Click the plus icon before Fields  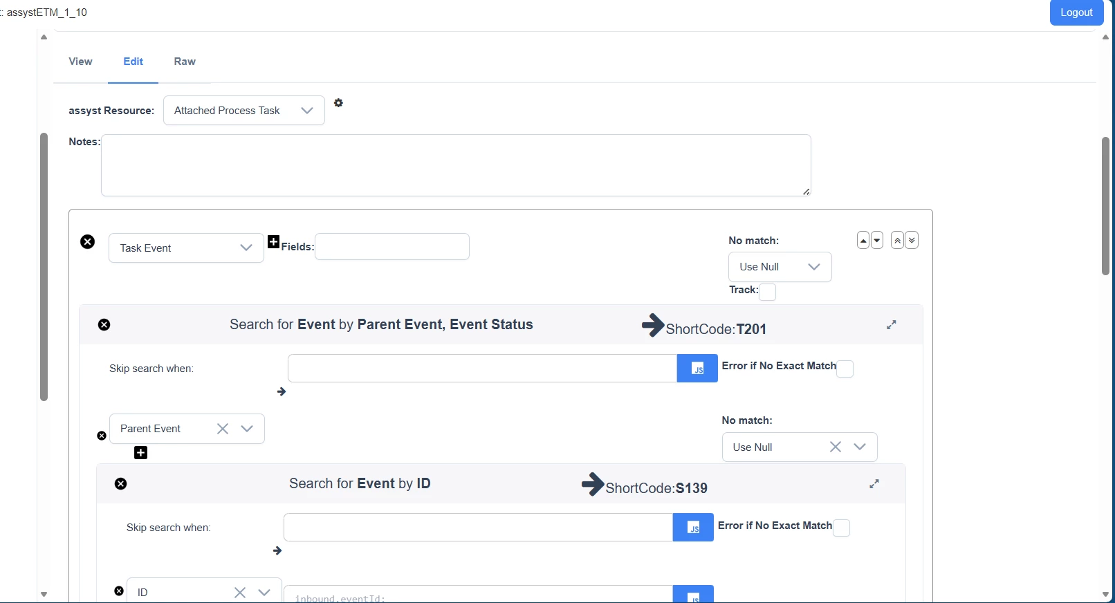click(x=273, y=242)
